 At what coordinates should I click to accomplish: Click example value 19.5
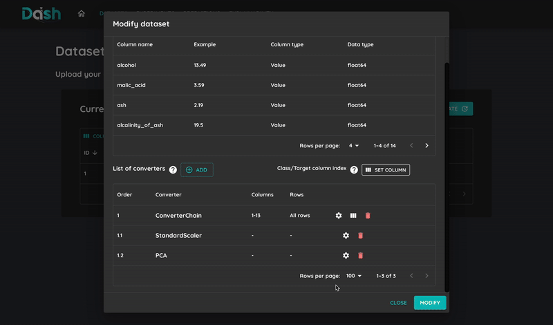click(x=198, y=125)
